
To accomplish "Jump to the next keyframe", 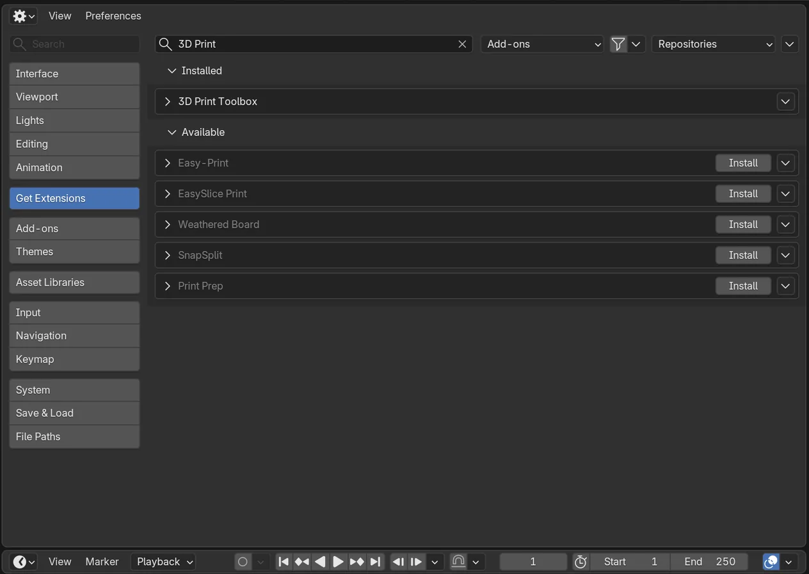I will [357, 562].
